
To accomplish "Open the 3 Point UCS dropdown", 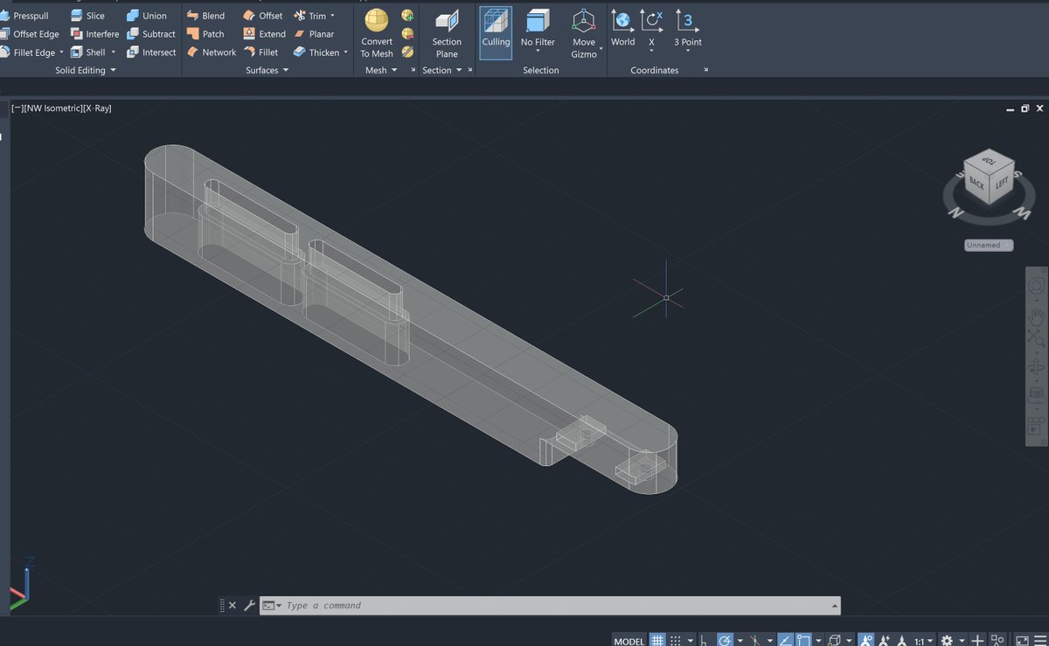I will 687,51.
